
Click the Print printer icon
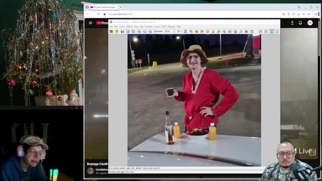coord(246,31)
